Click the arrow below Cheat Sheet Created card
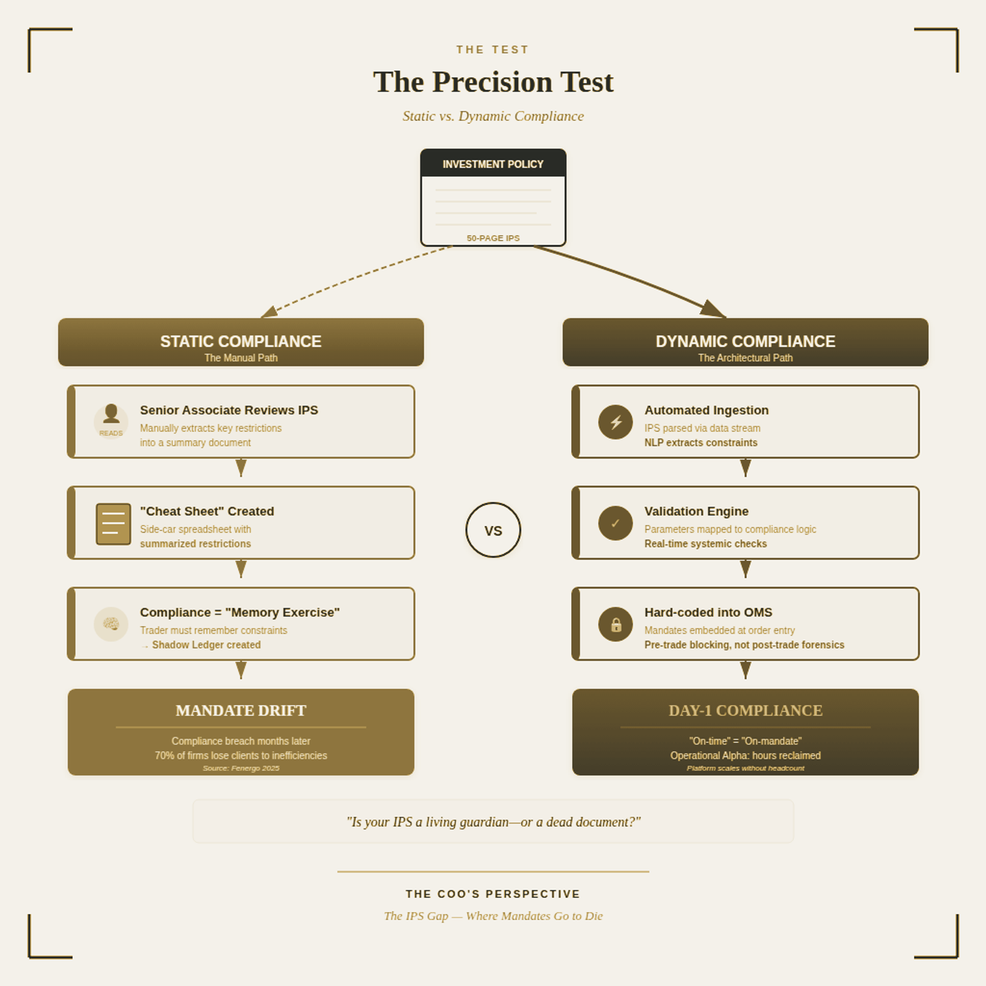Screen dimensions: 986x986 [x=241, y=569]
